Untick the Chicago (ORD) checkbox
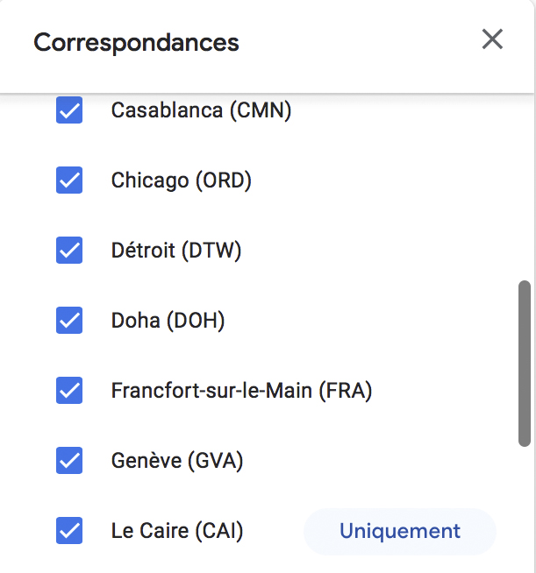 tap(69, 180)
